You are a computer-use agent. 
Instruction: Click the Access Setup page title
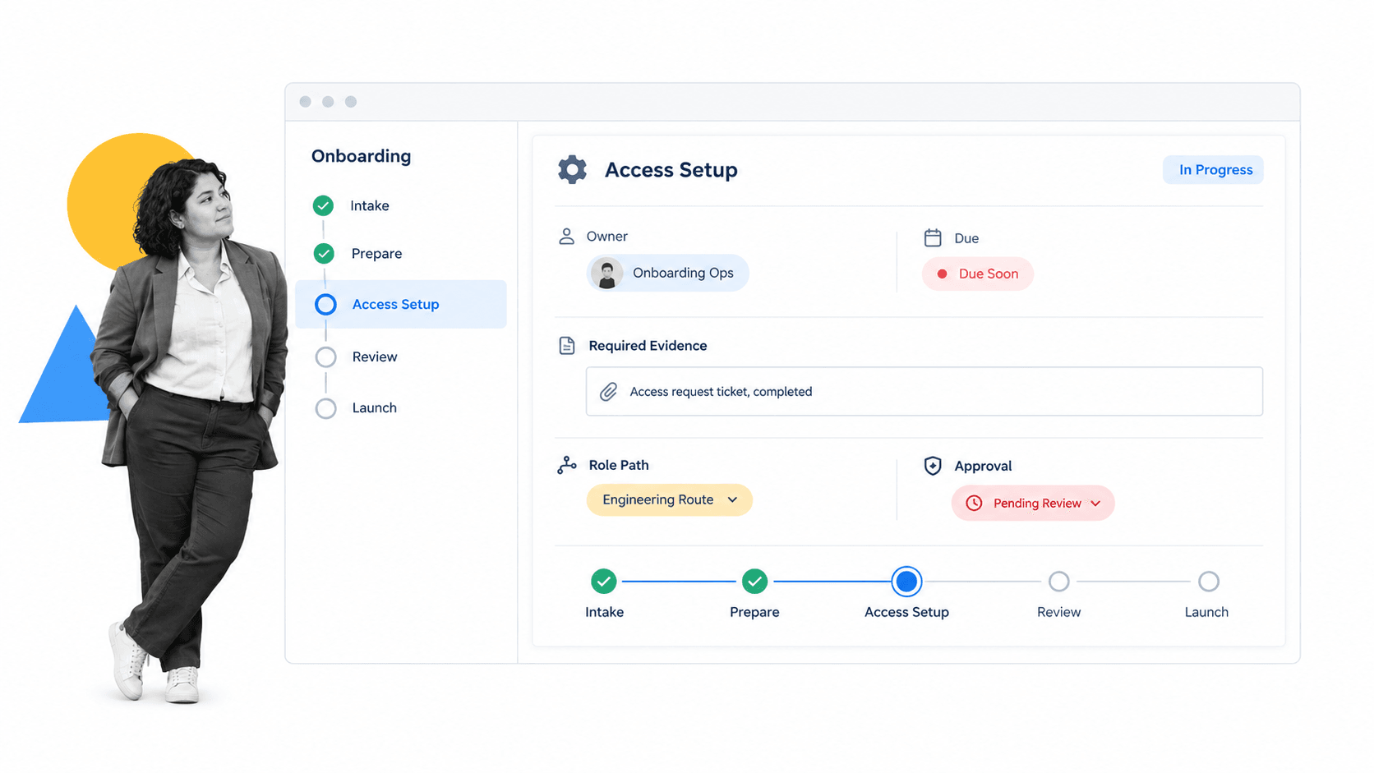671,170
